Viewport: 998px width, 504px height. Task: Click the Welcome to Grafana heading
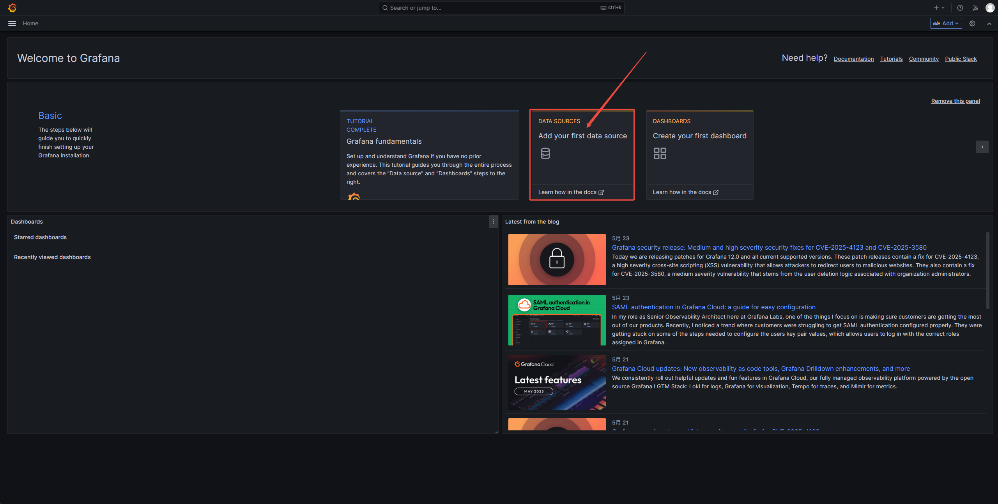pos(68,58)
